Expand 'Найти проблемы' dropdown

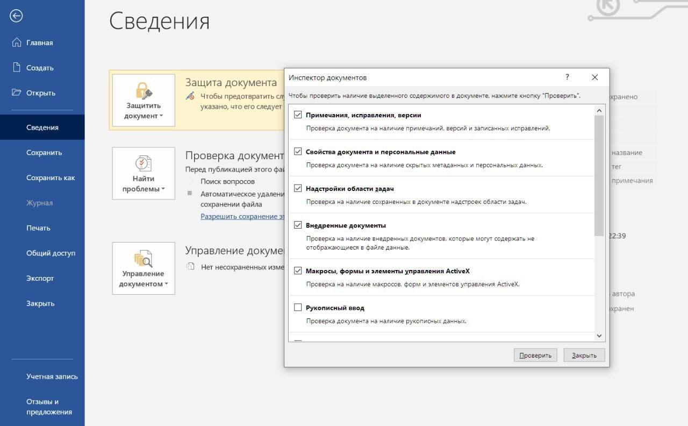click(x=144, y=184)
